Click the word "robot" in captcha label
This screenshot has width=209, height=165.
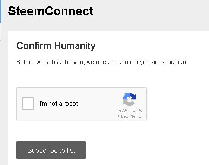click(x=71, y=104)
